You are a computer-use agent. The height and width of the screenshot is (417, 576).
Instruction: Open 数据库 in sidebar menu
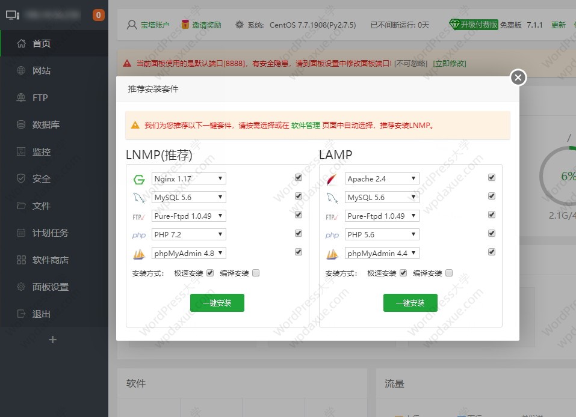(x=54, y=125)
